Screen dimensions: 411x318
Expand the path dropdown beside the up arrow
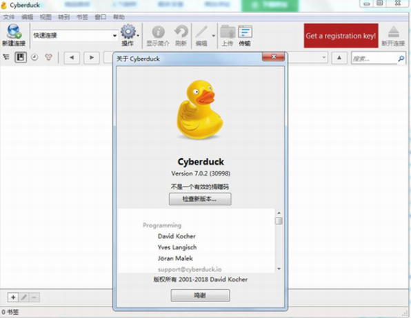point(324,57)
